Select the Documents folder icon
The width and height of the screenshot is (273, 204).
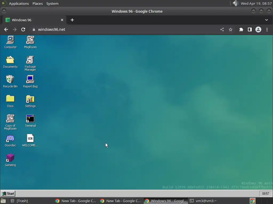[x=10, y=62]
